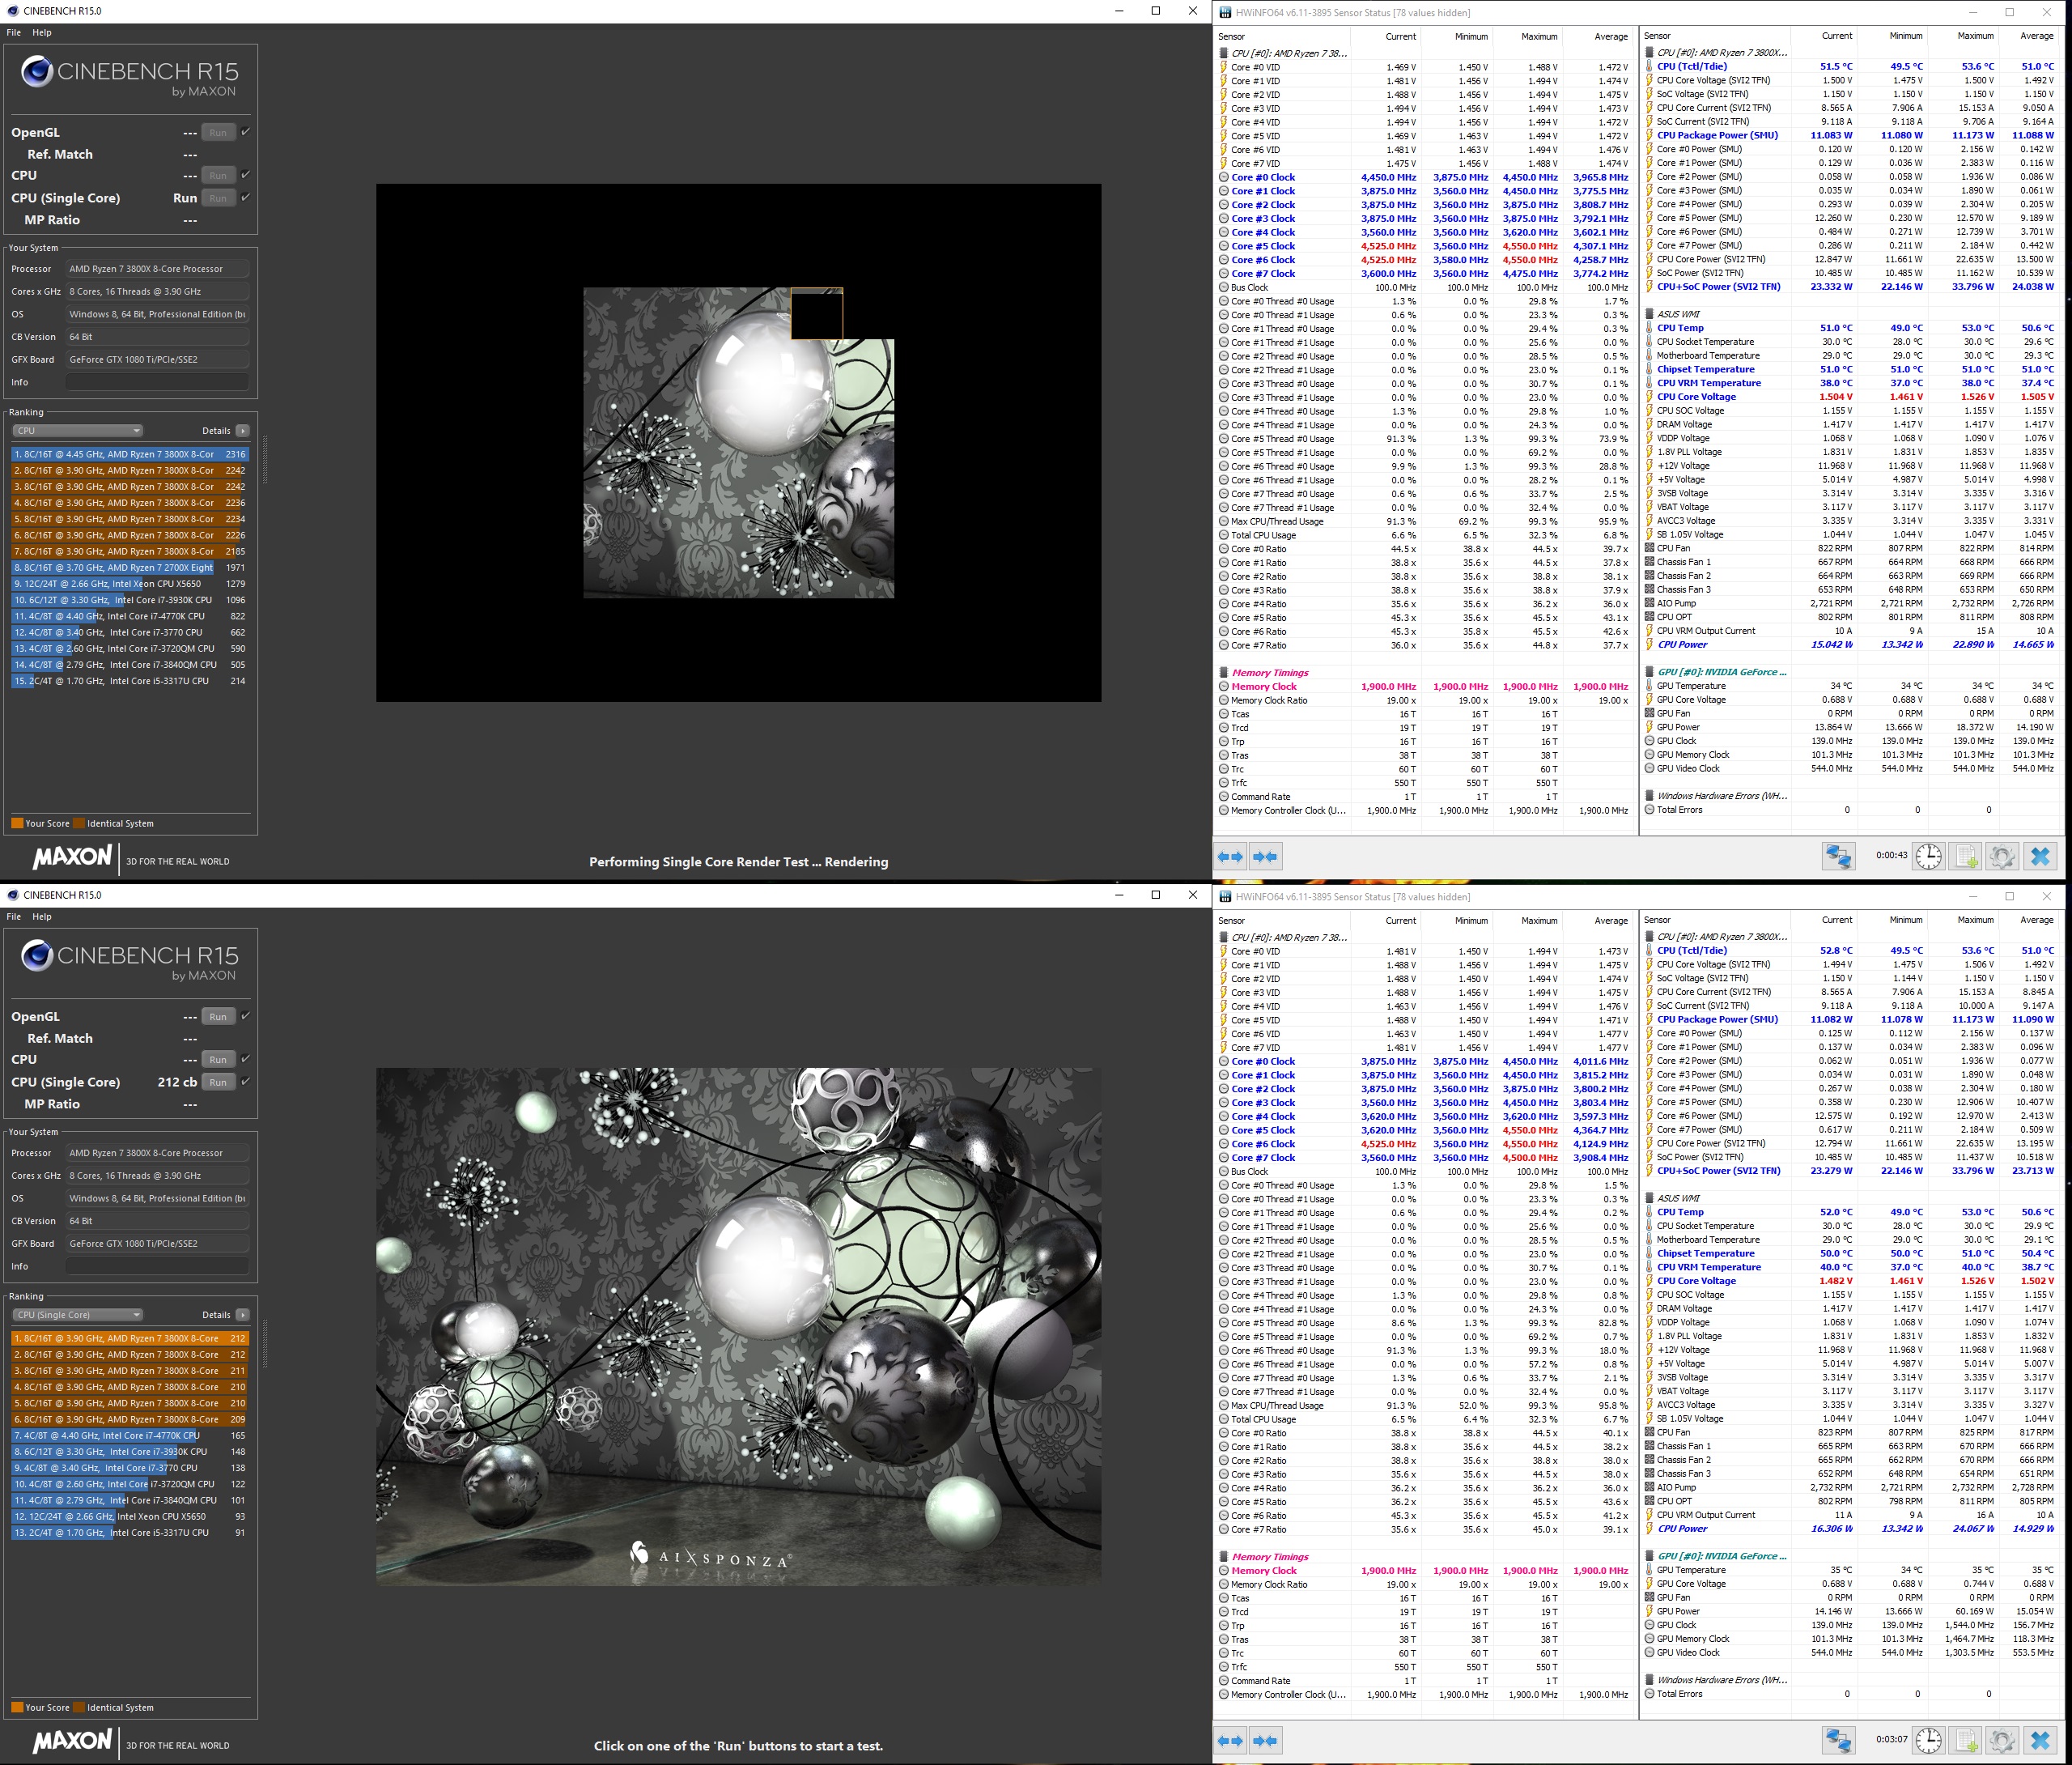Open the CPU (Single Core) ranking dropdown
2072x1765 pixels.
click(x=78, y=1315)
